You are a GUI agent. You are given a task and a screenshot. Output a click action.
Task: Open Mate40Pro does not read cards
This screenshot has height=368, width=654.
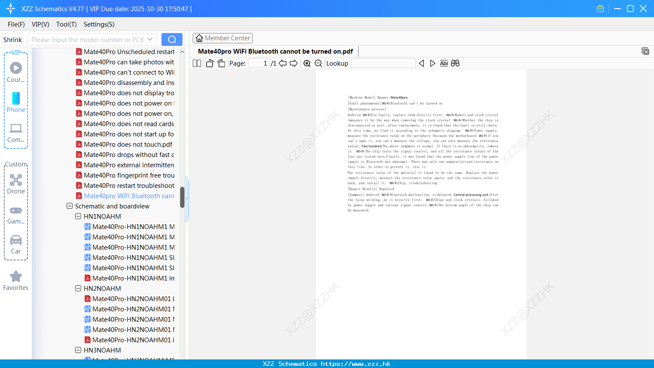pos(125,124)
